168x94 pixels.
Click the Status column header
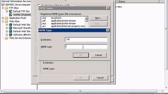point(138,1)
